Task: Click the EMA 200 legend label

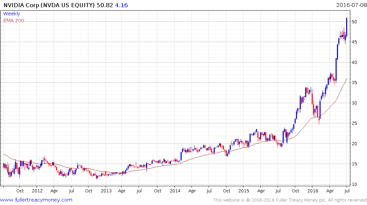Action: (14, 20)
